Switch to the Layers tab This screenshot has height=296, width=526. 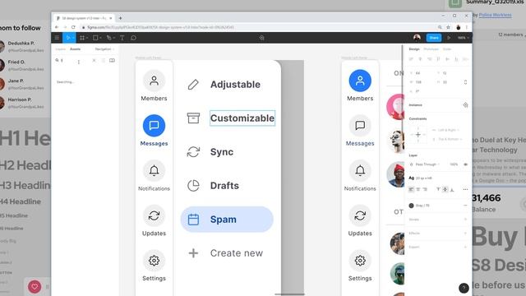tap(60, 49)
